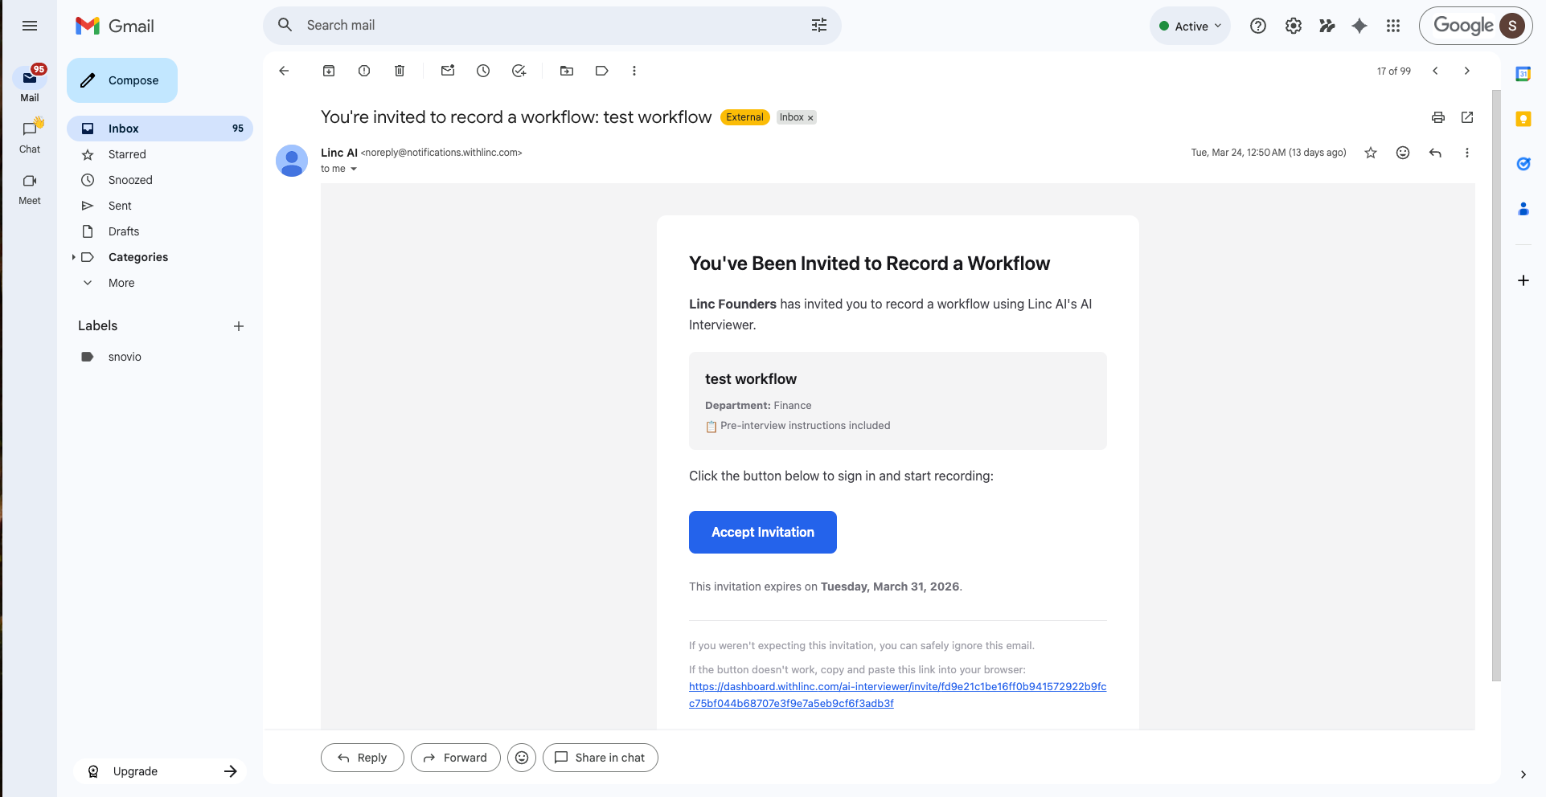1546x797 pixels.
Task: Add this email to Tasks
Action: (x=519, y=71)
